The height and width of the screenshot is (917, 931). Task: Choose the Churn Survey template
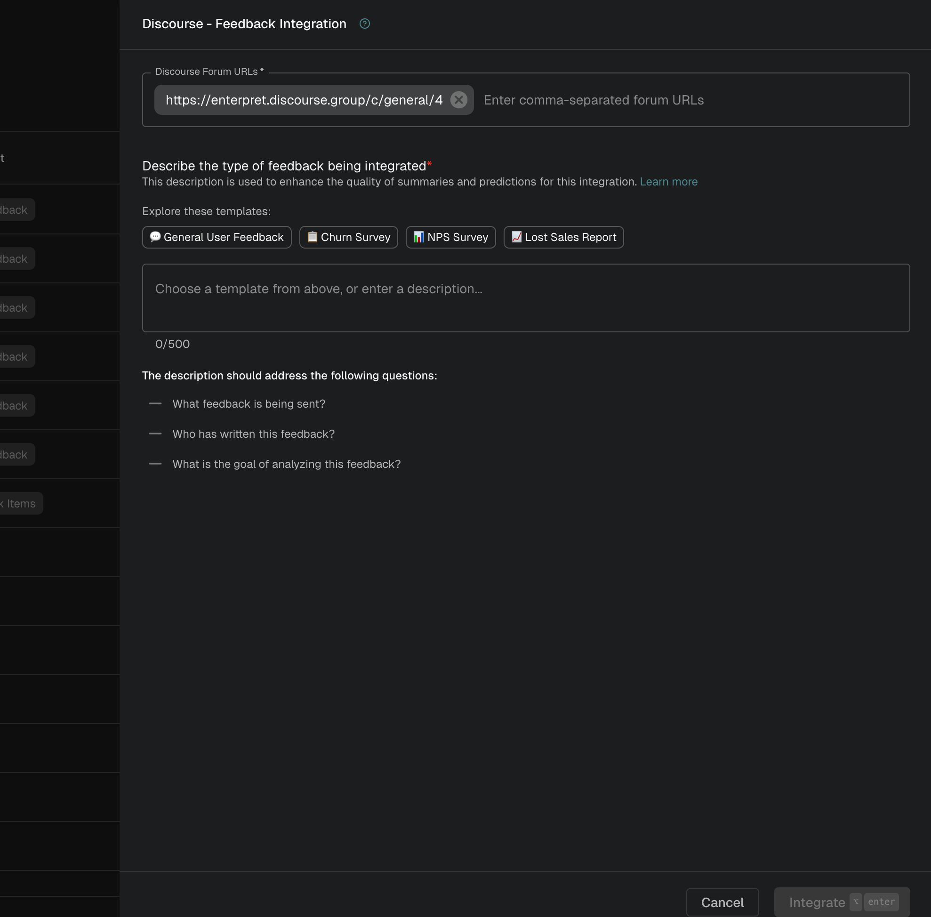(x=349, y=237)
